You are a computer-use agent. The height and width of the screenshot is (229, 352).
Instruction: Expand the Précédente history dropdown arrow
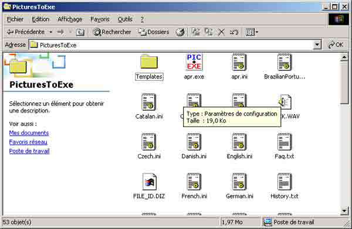pos(50,32)
